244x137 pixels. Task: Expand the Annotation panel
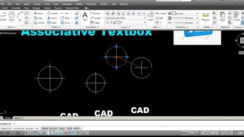click(92, 27)
